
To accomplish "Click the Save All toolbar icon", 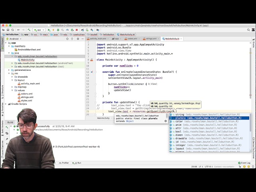I will pos(8,30).
